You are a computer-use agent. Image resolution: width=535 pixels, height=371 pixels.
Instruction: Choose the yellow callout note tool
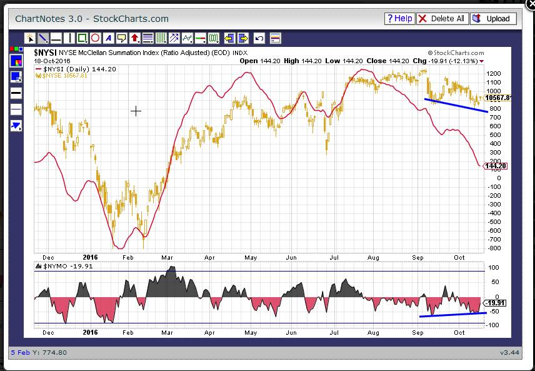[122, 38]
